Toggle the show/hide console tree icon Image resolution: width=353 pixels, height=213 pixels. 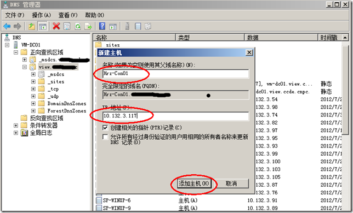coord(42,26)
